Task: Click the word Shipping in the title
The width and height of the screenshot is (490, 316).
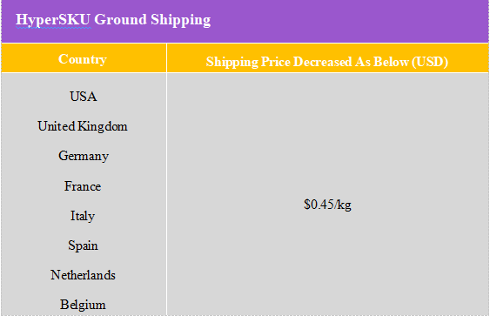Action: pos(181,20)
